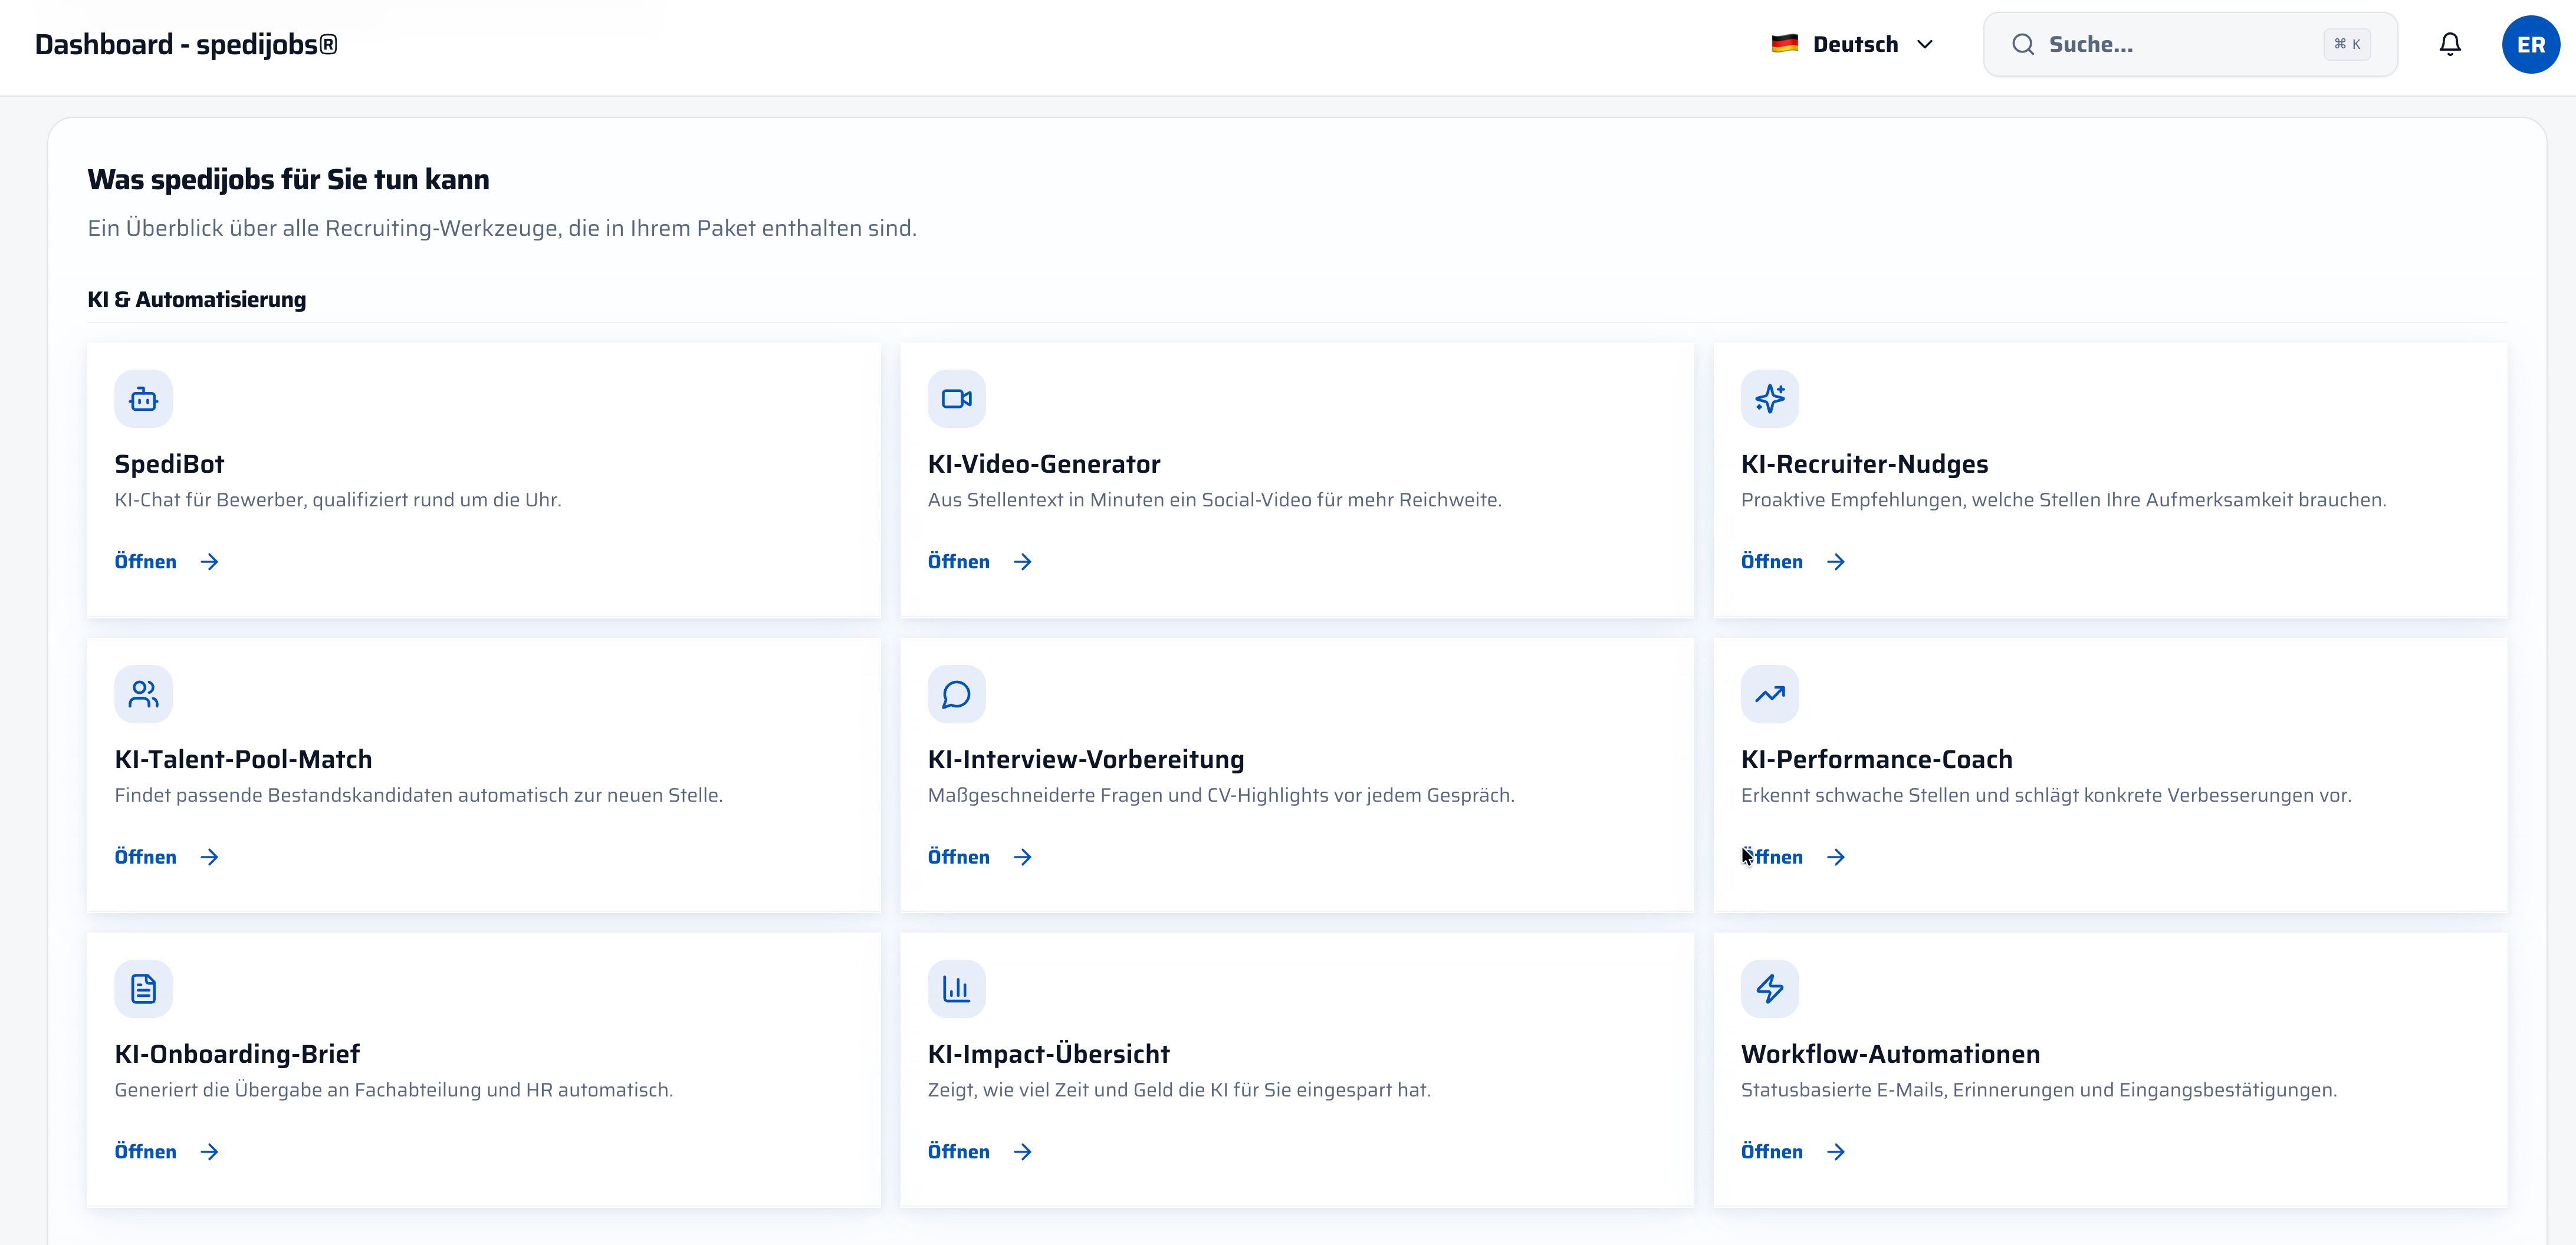This screenshot has height=1245, width=2576.
Task: Open KI-Interview-Vorbereitung via Öffnen link
Action: click(980, 857)
